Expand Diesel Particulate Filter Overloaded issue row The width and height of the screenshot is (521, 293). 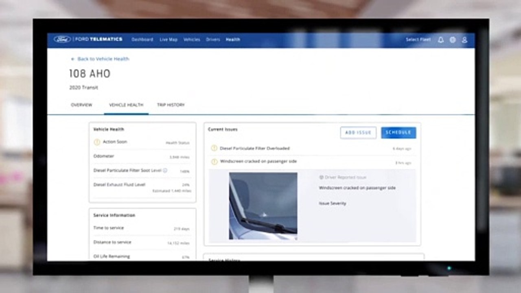312,149
